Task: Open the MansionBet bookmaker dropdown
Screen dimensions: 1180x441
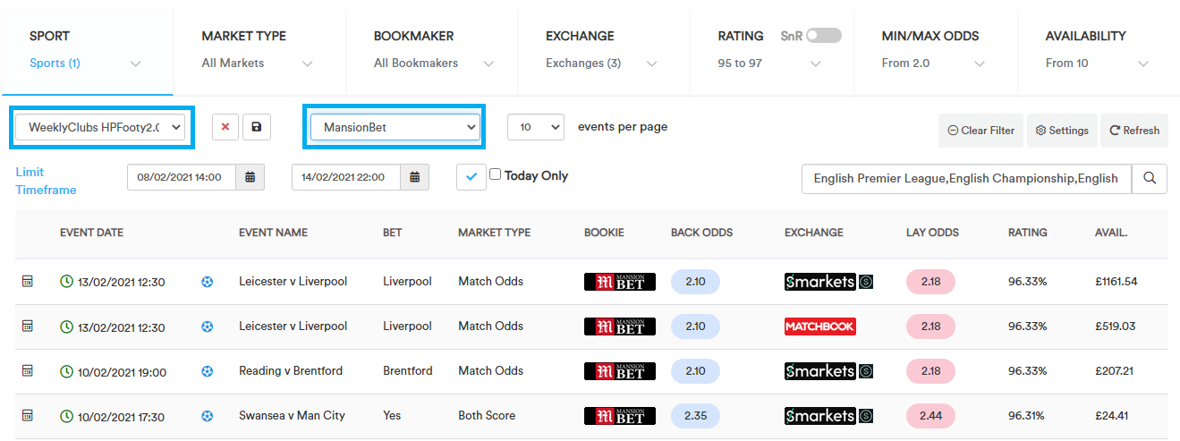Action: click(x=395, y=128)
